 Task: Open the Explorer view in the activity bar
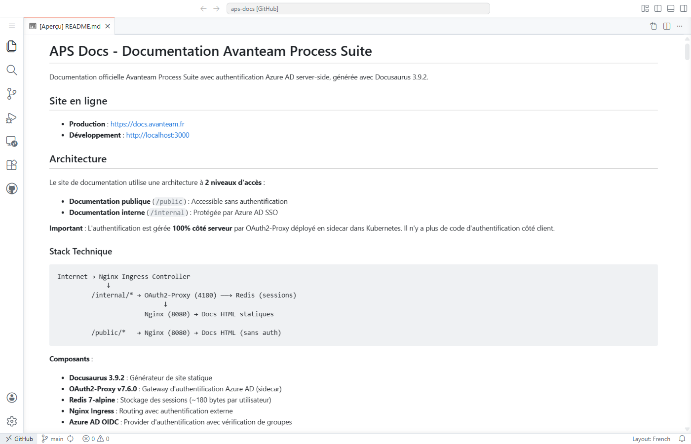11,46
